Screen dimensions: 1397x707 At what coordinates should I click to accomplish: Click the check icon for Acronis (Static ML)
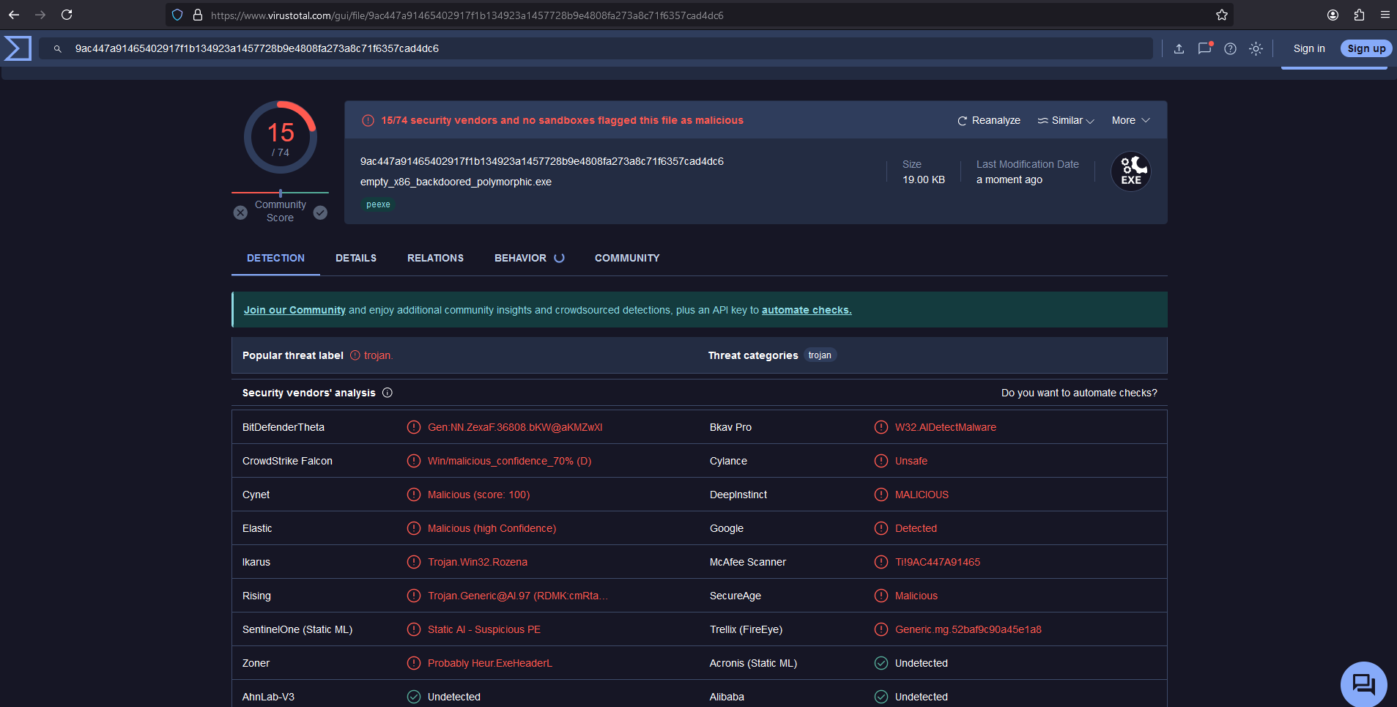tap(881, 663)
